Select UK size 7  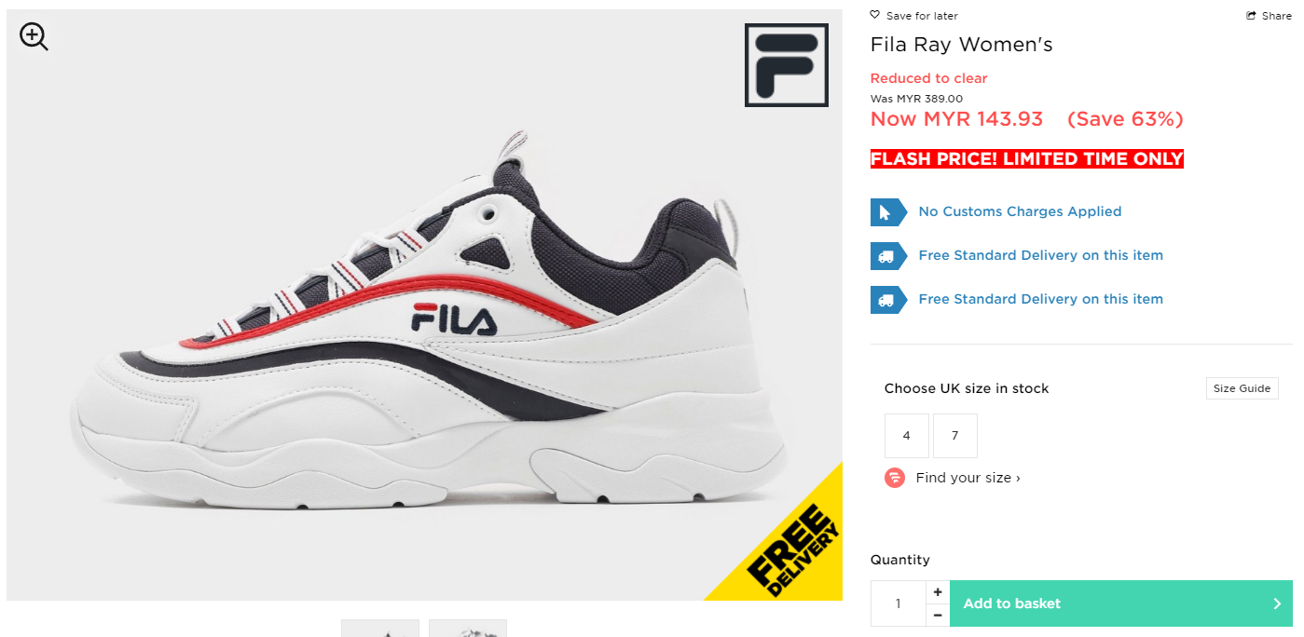coord(955,436)
